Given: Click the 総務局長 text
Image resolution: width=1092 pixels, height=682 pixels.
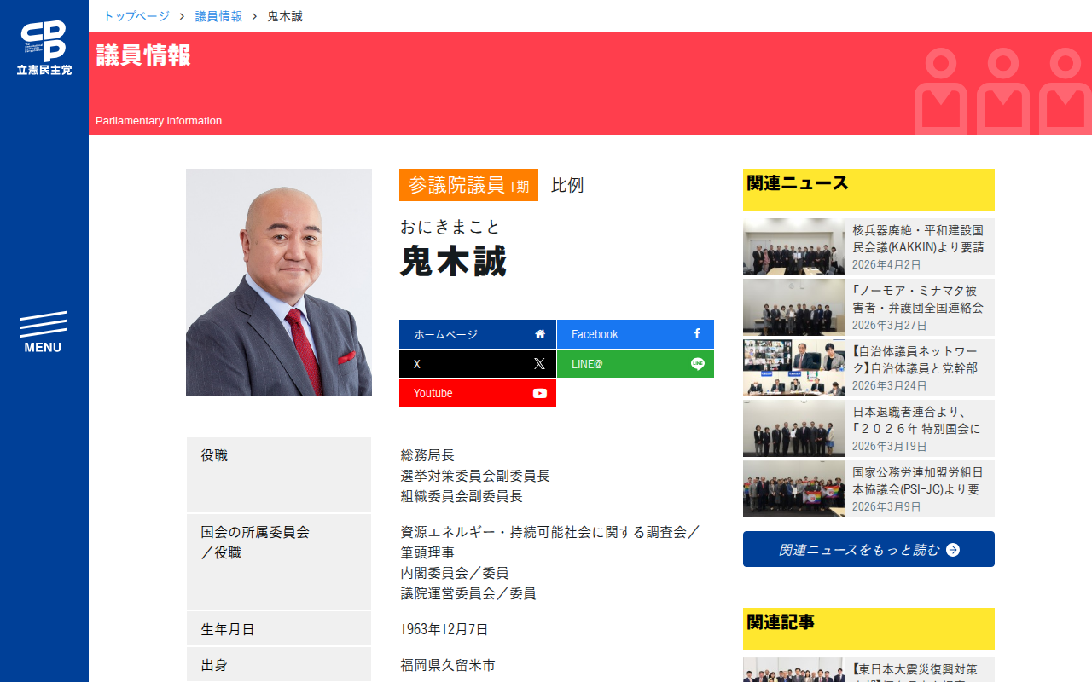Looking at the screenshot, I should pos(427,455).
